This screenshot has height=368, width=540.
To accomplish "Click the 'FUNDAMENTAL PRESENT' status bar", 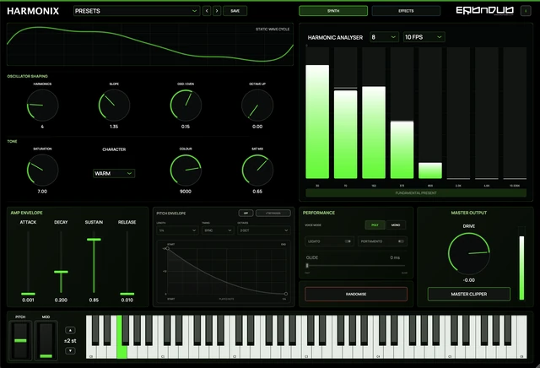I will [x=416, y=193].
